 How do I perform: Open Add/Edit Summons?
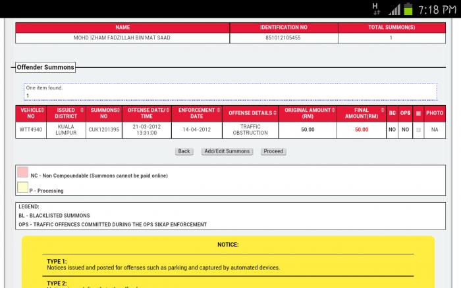[x=227, y=151]
